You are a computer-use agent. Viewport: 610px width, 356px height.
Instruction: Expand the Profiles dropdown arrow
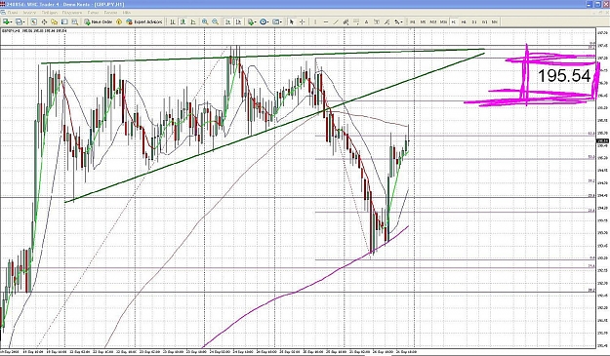pyautogui.click(x=23, y=22)
